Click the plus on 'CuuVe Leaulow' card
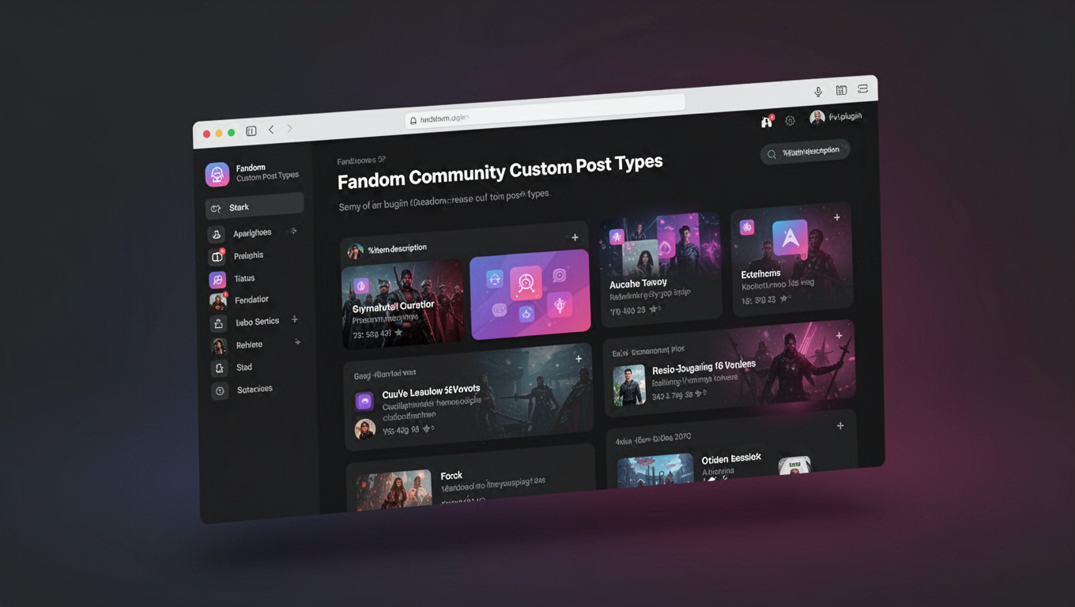 (579, 359)
